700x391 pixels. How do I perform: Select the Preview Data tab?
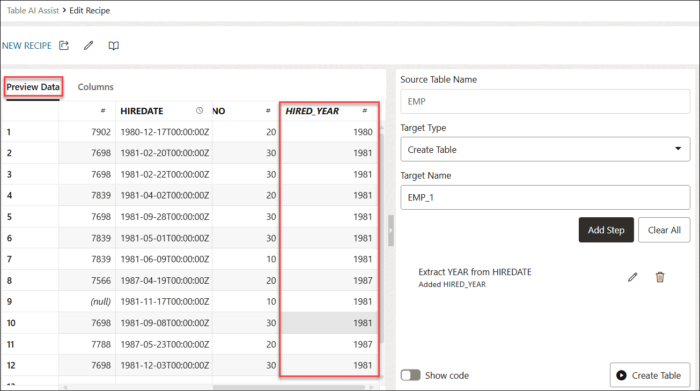click(x=33, y=86)
